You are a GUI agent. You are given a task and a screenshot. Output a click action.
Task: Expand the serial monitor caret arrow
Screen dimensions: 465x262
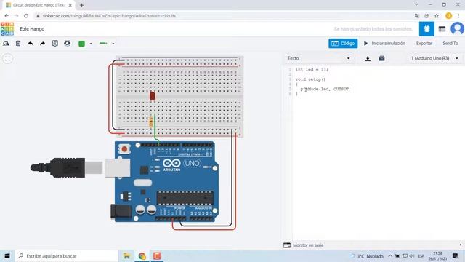click(x=460, y=245)
